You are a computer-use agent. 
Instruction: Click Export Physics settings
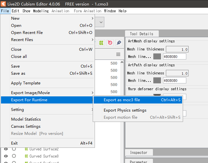(138, 110)
